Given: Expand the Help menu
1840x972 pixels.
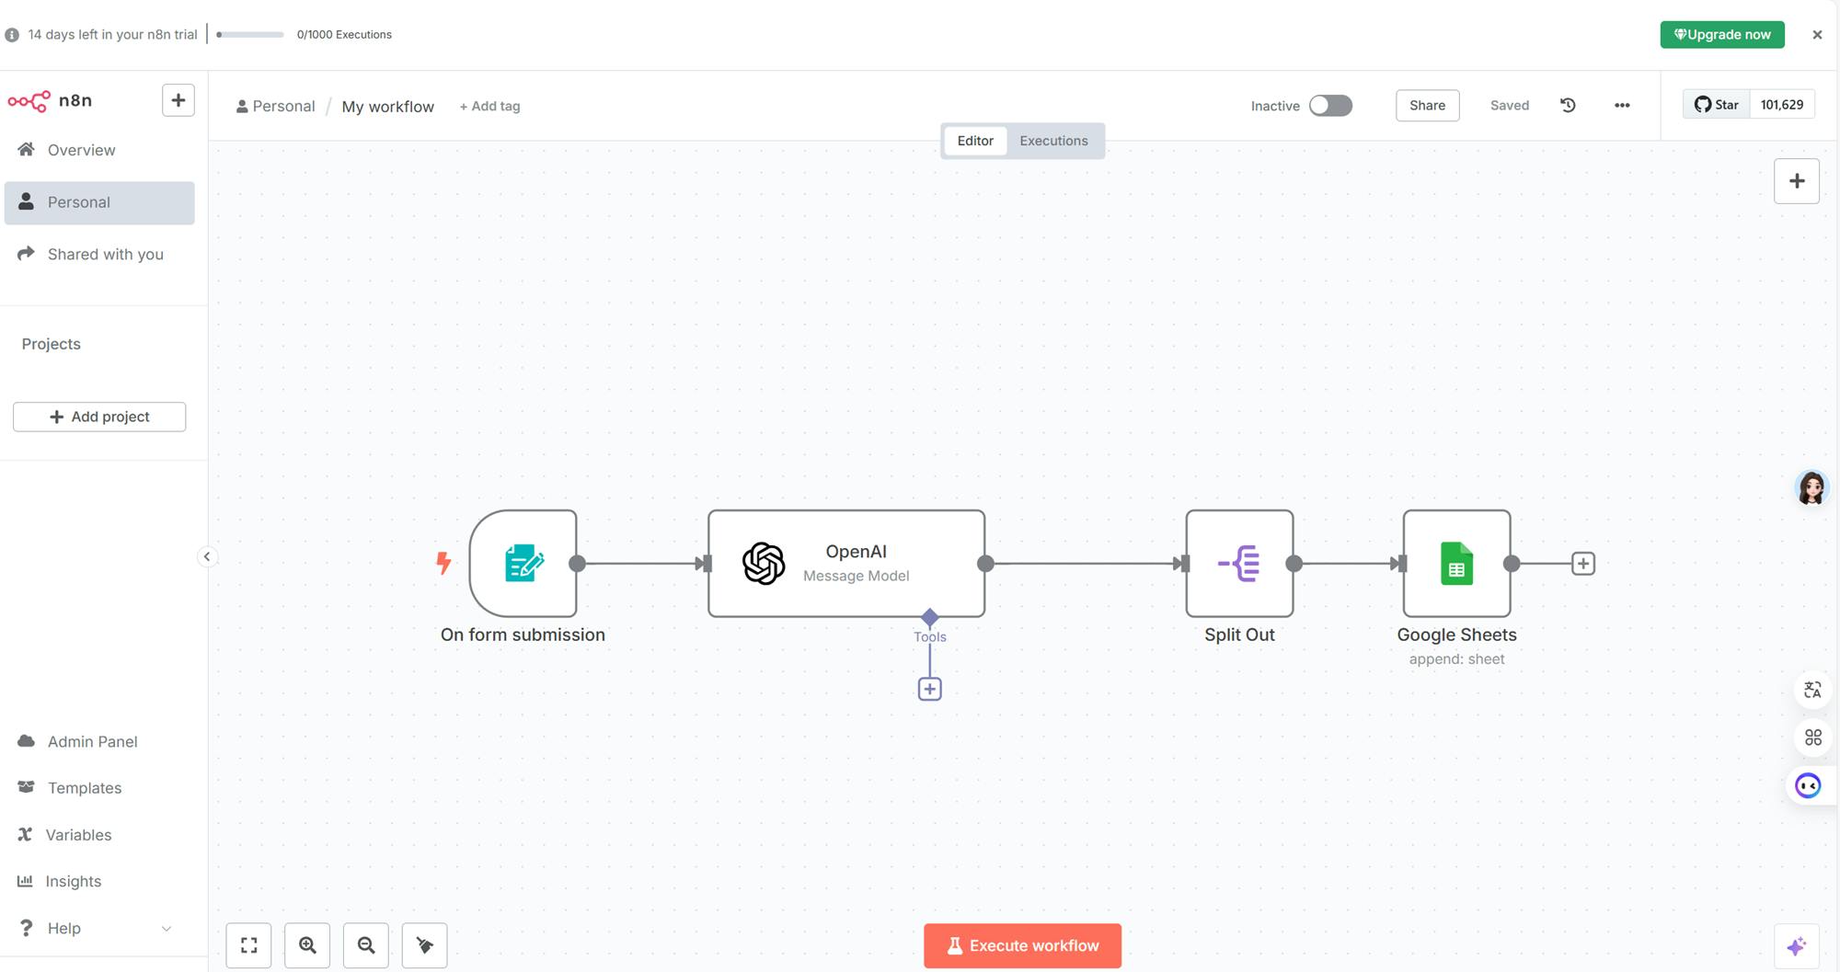Looking at the screenshot, I should 99,928.
